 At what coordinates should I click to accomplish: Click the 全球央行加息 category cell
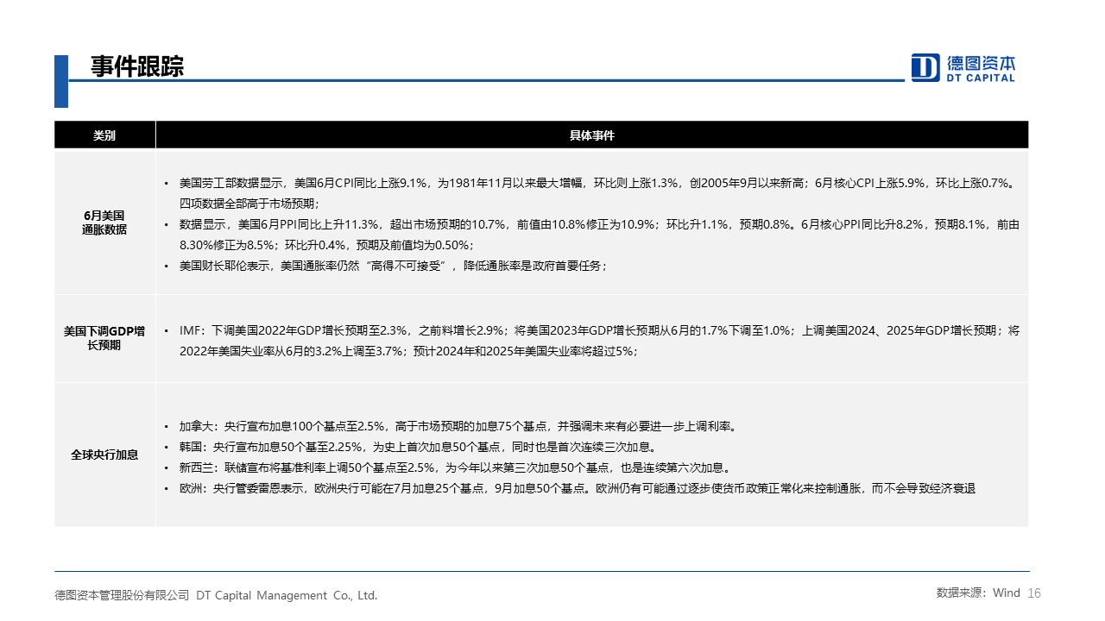pos(104,455)
